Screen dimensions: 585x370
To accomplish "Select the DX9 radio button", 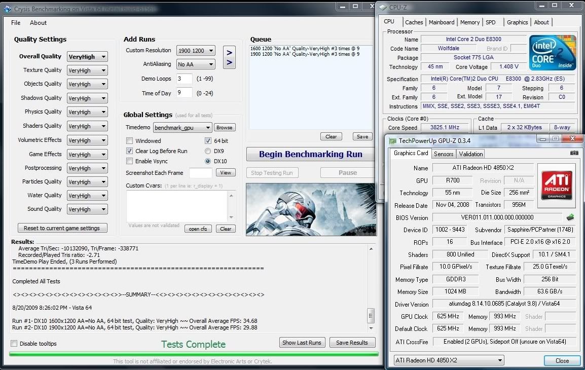I will 208,151.
